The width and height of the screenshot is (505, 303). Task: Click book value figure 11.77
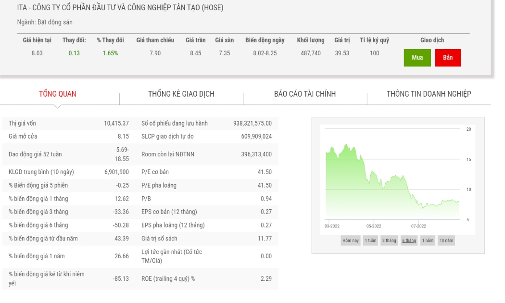point(265,239)
